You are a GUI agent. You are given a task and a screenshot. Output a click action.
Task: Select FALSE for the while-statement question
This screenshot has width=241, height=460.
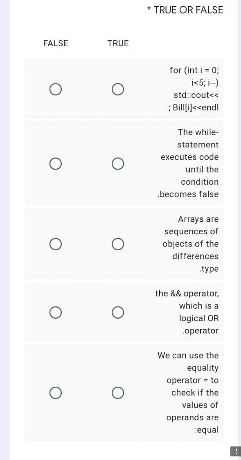(x=56, y=163)
